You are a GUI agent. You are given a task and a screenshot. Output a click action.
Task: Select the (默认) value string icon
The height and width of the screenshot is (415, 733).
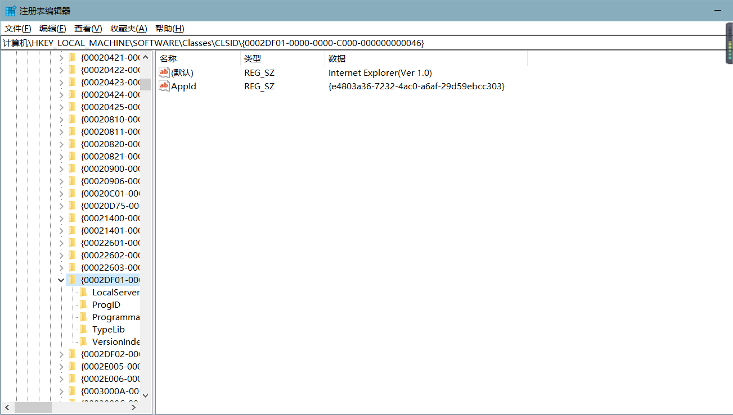click(164, 72)
